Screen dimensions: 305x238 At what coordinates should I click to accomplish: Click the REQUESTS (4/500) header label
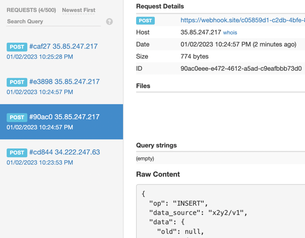click(x=31, y=10)
